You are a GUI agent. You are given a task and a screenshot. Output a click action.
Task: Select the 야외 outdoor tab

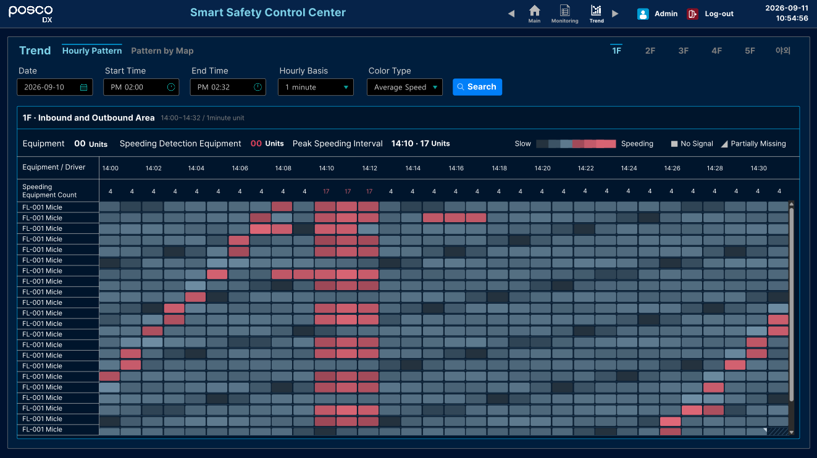(783, 51)
